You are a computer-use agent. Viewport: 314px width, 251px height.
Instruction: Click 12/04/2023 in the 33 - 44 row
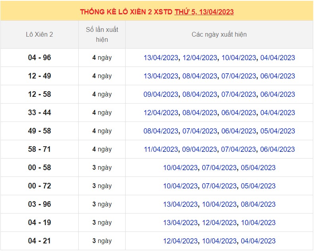coord(161,113)
